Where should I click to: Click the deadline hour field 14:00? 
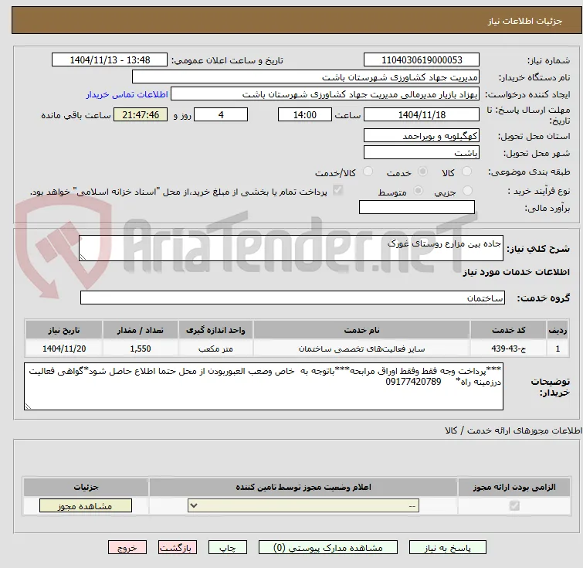click(305, 114)
